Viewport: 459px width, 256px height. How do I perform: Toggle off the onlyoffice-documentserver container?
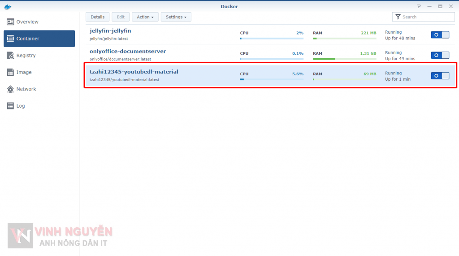pyautogui.click(x=440, y=55)
